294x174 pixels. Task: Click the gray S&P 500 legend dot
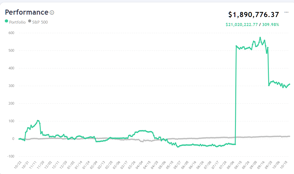click(30, 22)
